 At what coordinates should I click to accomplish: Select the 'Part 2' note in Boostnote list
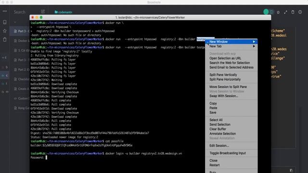click(x=20, y=70)
